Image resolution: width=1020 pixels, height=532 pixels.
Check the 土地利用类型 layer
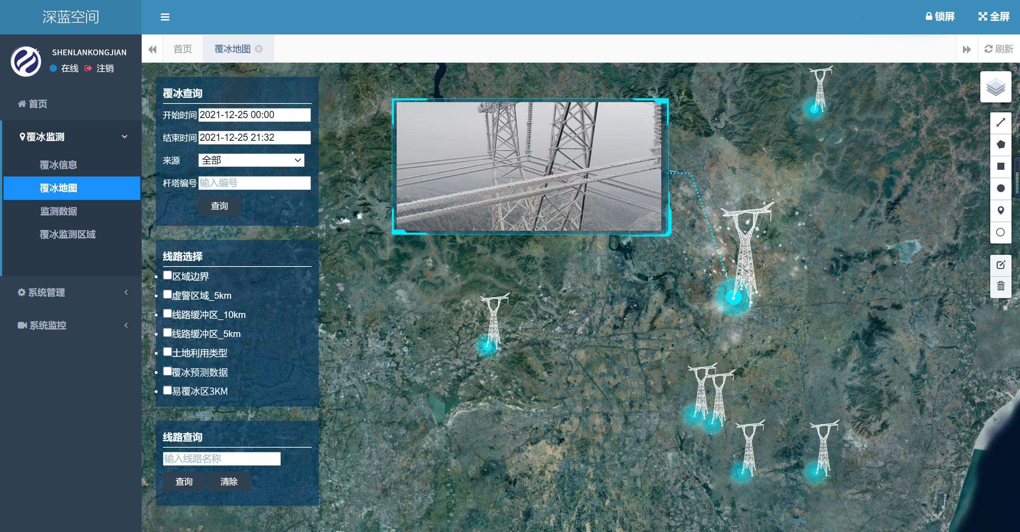pyautogui.click(x=168, y=352)
